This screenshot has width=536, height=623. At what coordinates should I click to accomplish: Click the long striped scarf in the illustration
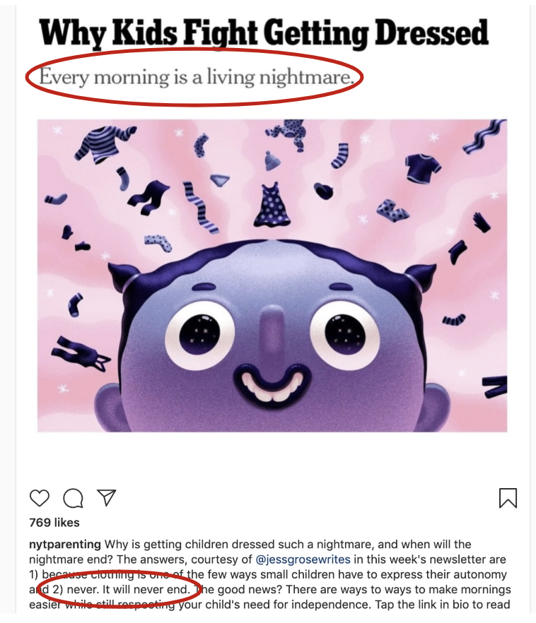pos(202,208)
